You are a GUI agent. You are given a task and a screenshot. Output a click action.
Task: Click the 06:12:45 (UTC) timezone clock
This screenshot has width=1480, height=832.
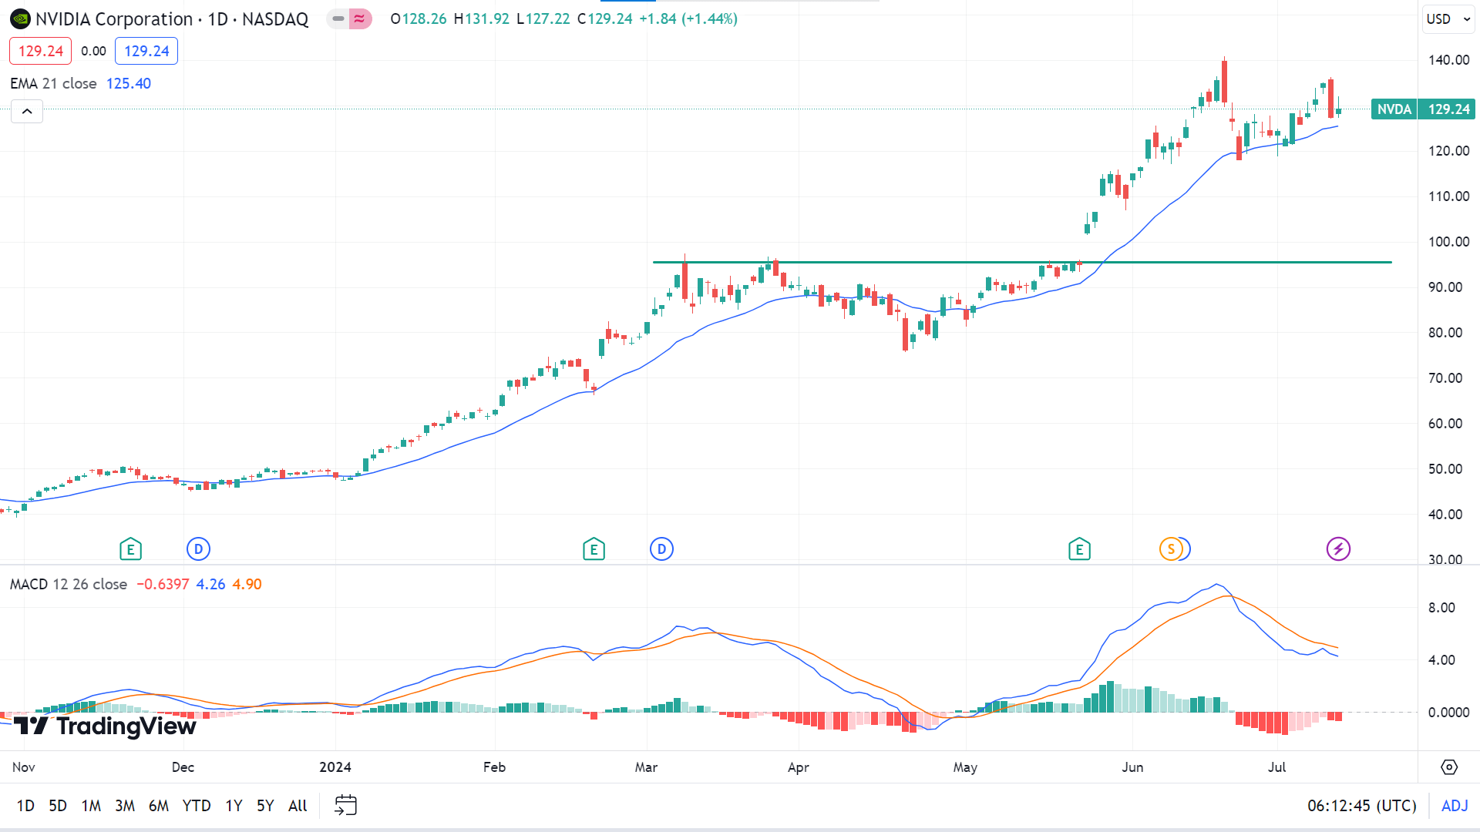tap(1362, 806)
